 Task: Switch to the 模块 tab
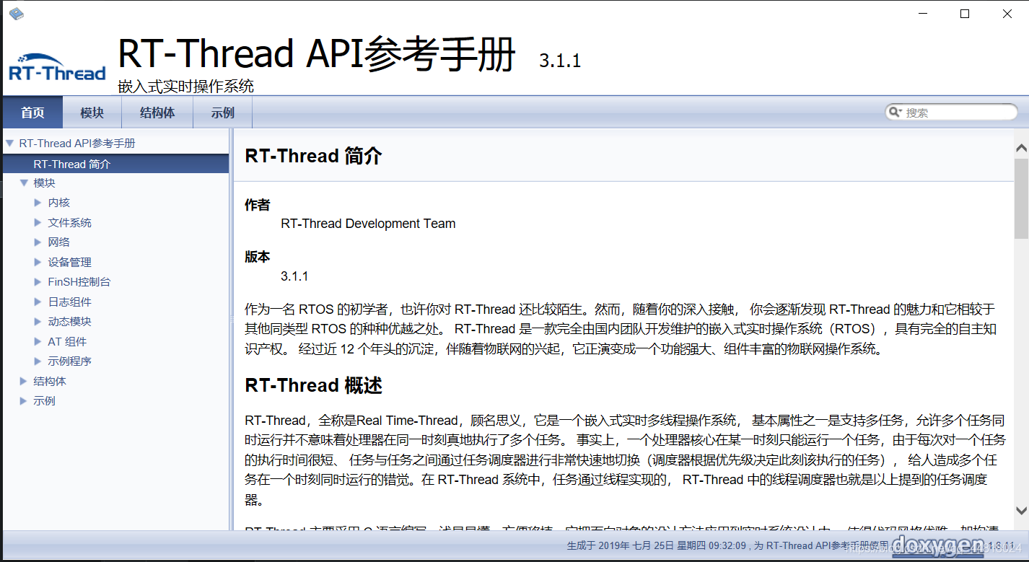[92, 113]
